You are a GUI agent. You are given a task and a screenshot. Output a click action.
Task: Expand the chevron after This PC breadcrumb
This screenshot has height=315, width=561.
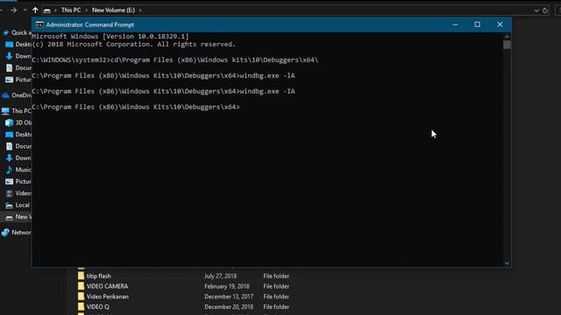86,10
